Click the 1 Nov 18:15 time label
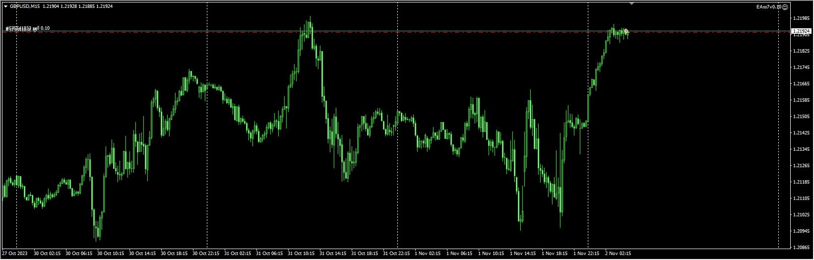814x260 pixels. 555,254
